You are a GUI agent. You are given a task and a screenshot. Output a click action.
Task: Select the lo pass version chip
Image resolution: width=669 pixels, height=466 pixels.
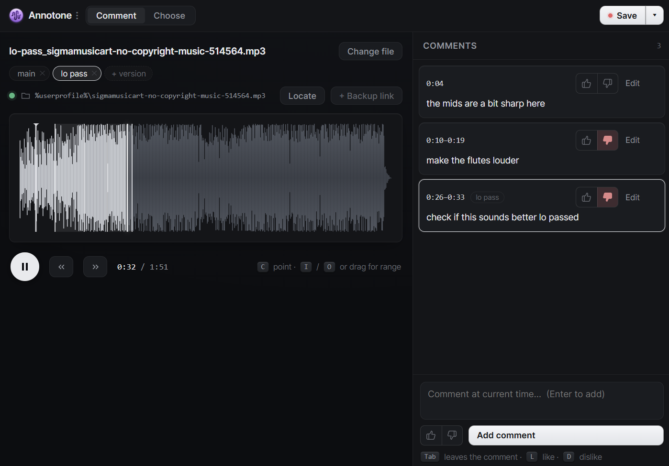(x=74, y=74)
